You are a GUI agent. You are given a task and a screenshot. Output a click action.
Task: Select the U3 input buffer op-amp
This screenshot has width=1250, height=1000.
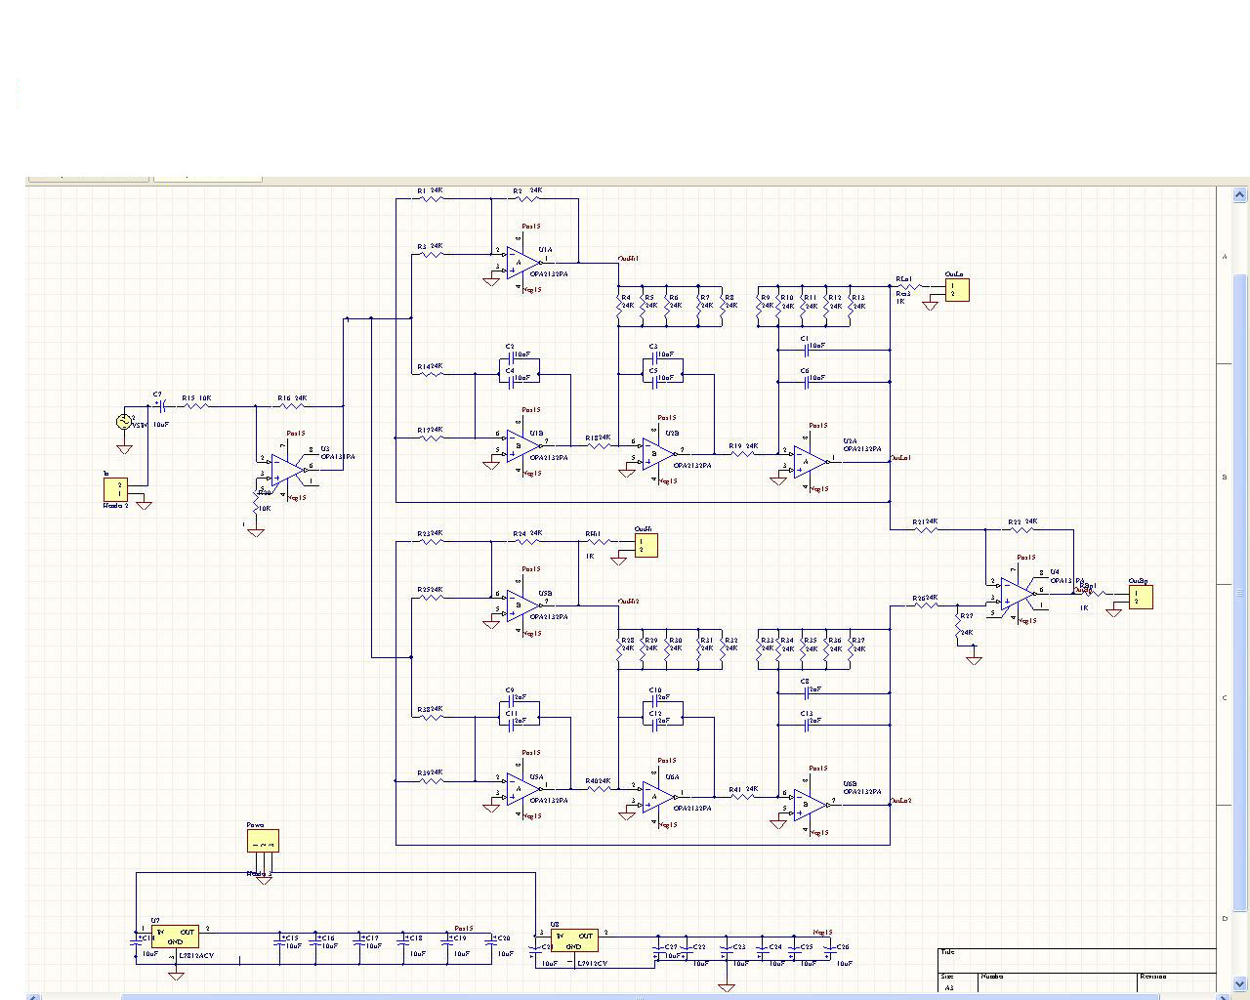tap(288, 469)
